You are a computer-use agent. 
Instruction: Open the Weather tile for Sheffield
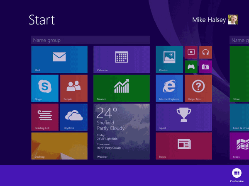[121, 131]
